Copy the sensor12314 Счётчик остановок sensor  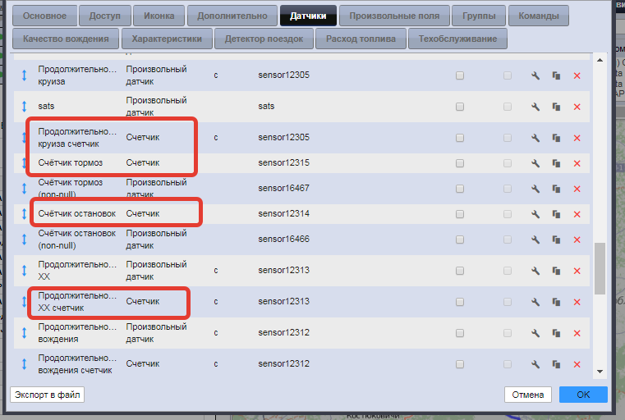(556, 214)
